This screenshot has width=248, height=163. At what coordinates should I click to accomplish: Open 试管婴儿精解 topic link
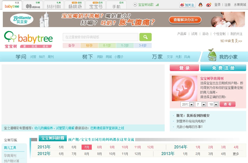click(x=65, y=128)
